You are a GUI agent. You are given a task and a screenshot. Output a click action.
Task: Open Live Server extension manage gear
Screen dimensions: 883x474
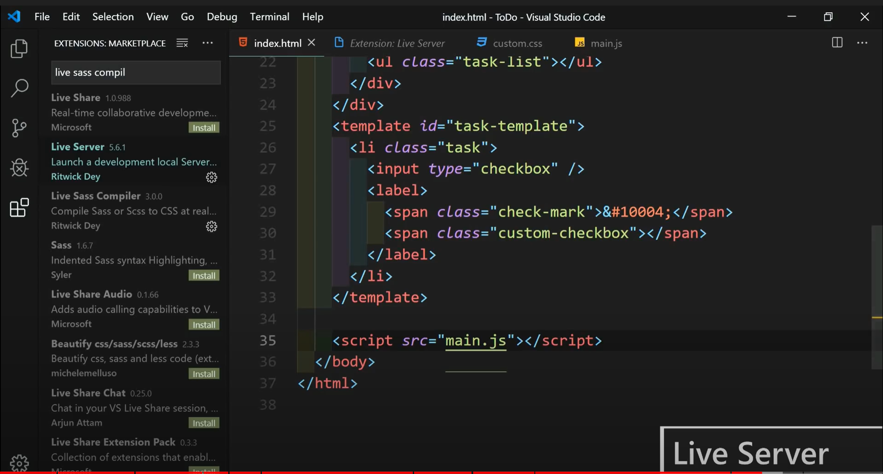coord(211,177)
